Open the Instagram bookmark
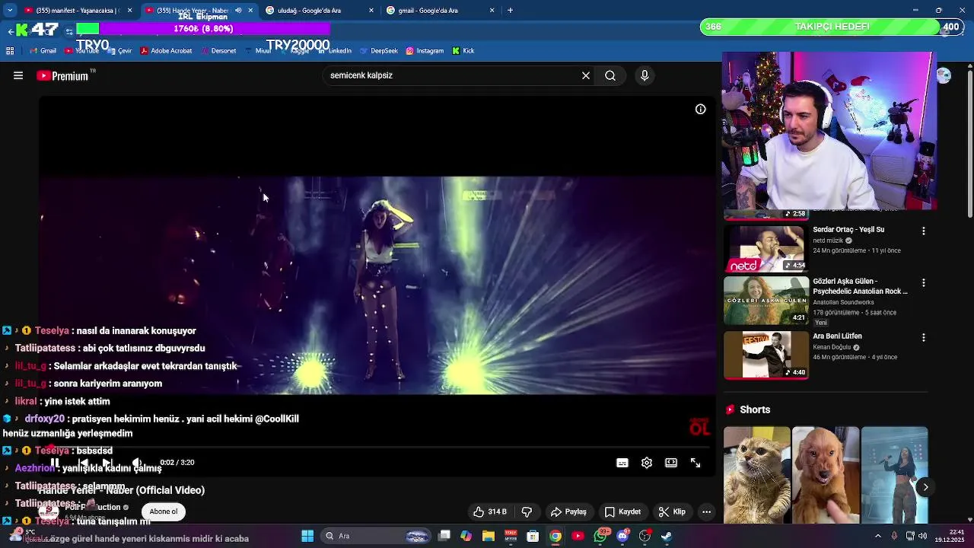This screenshot has height=548, width=974. 425,51
